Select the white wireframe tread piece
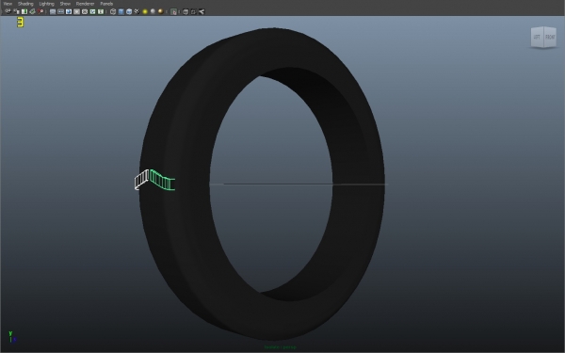 click(x=141, y=180)
